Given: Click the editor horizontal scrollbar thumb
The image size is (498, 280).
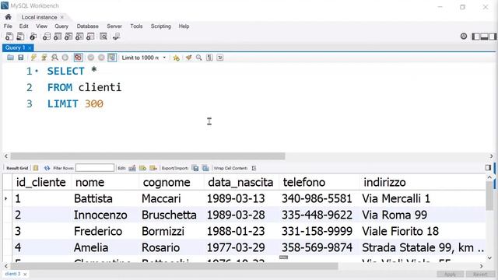Looking at the screenshot, I should tap(148, 156).
